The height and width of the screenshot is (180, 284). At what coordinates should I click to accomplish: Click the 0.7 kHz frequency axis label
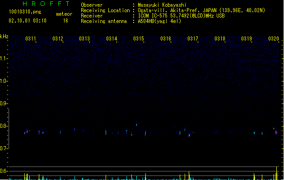pos(4,148)
